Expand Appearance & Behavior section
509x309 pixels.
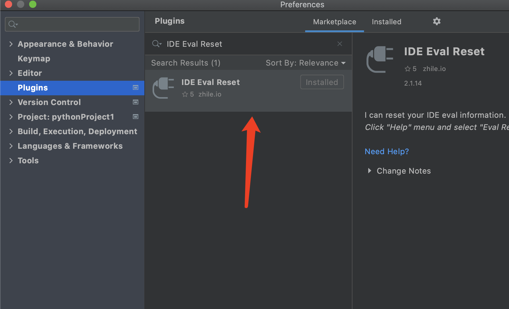[11, 44]
